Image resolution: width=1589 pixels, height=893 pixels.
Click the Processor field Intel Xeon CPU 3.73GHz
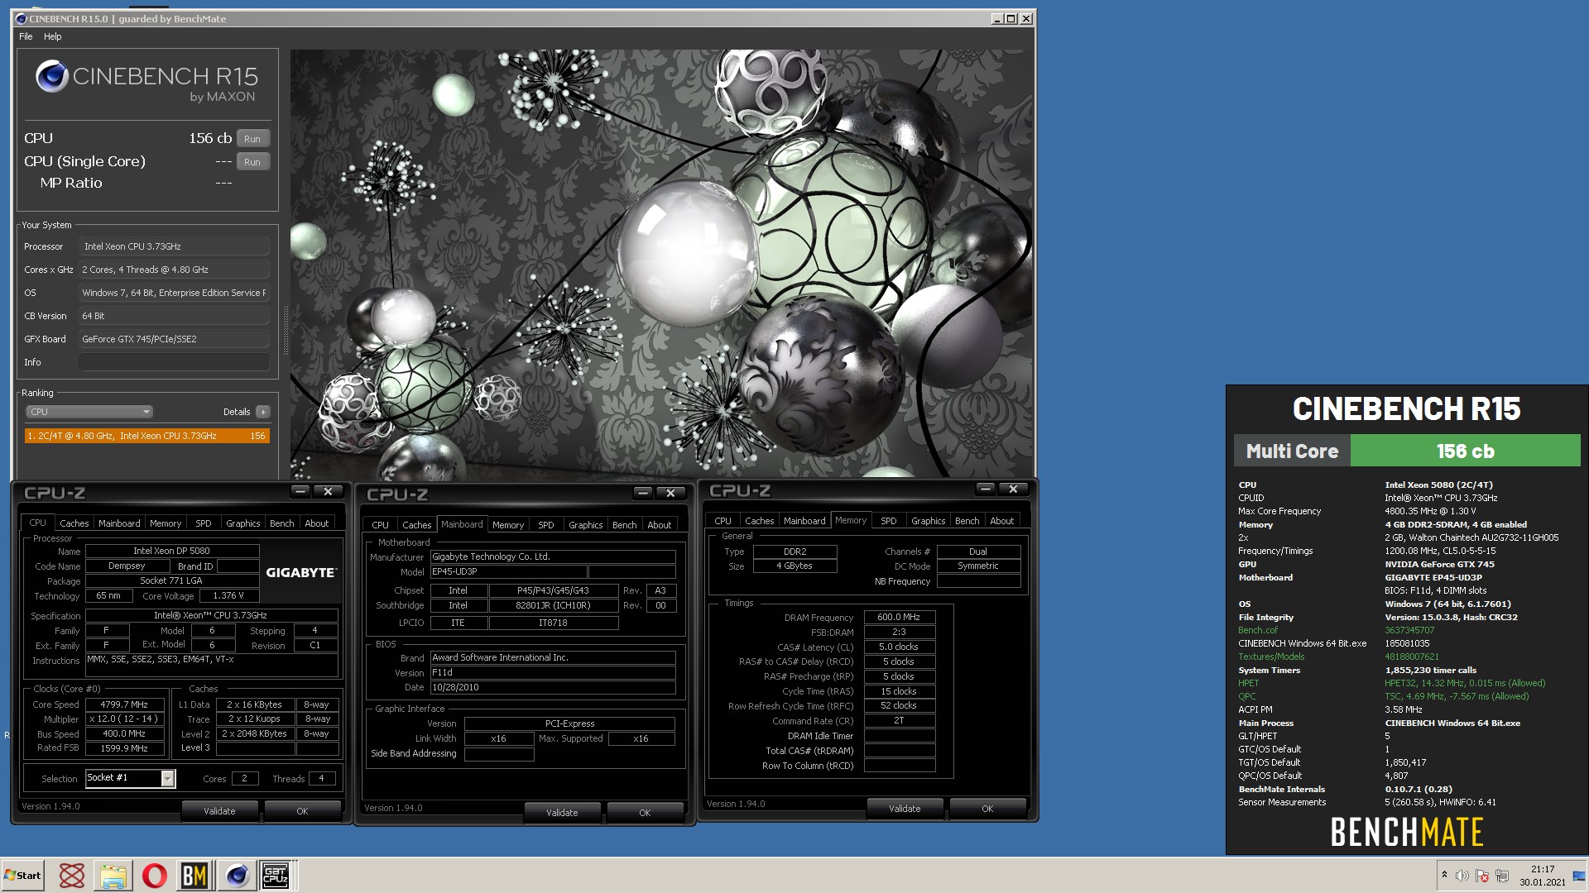click(x=174, y=246)
